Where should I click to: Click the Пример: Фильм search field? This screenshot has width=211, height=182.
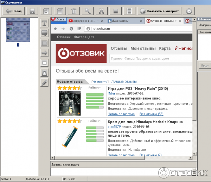pyautogui.click(x=151, y=59)
